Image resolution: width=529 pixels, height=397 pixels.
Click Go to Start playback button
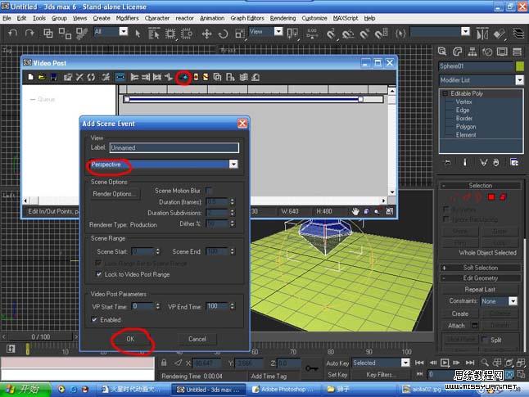click(419, 363)
